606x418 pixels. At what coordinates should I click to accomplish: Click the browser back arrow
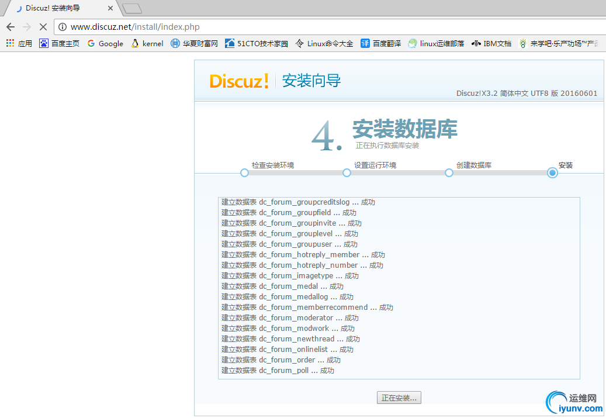point(11,27)
